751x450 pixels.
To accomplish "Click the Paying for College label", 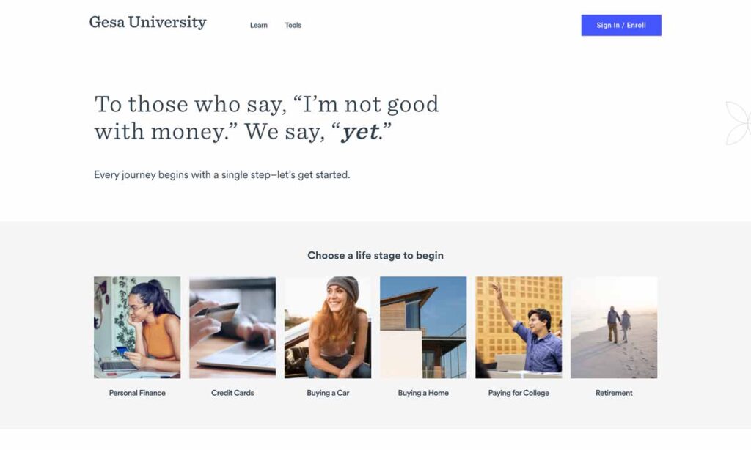I will point(519,393).
